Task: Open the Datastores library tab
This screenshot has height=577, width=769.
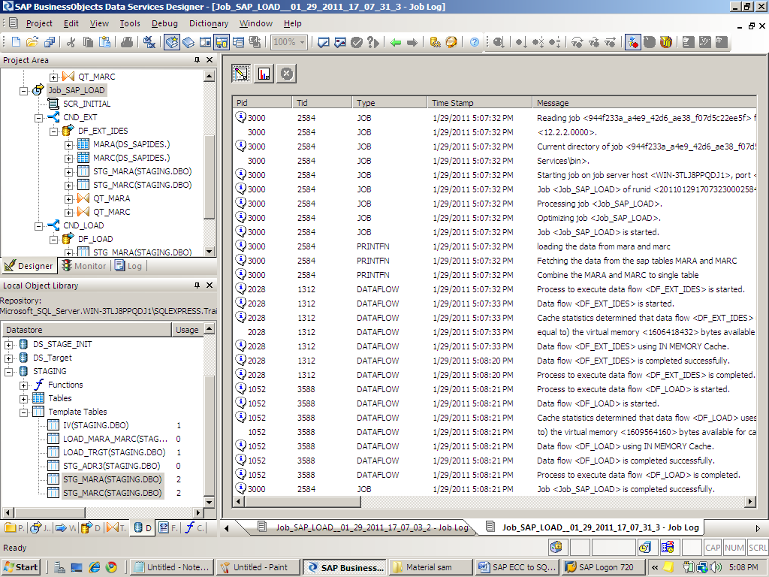Action: coord(142,528)
